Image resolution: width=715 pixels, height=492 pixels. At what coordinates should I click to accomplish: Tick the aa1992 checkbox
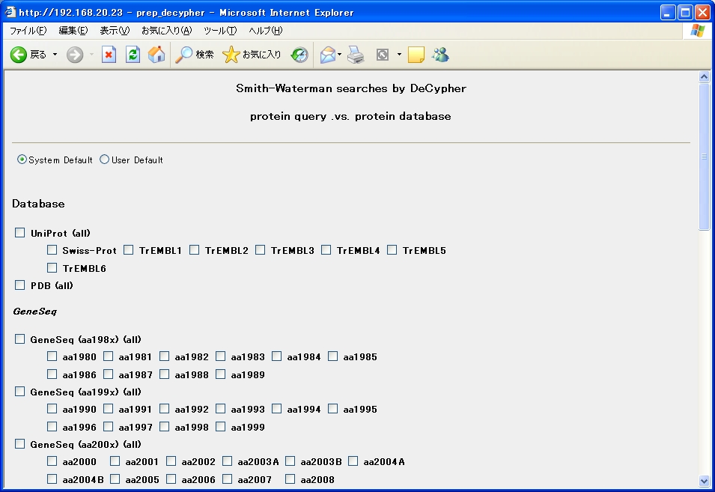pyautogui.click(x=164, y=409)
